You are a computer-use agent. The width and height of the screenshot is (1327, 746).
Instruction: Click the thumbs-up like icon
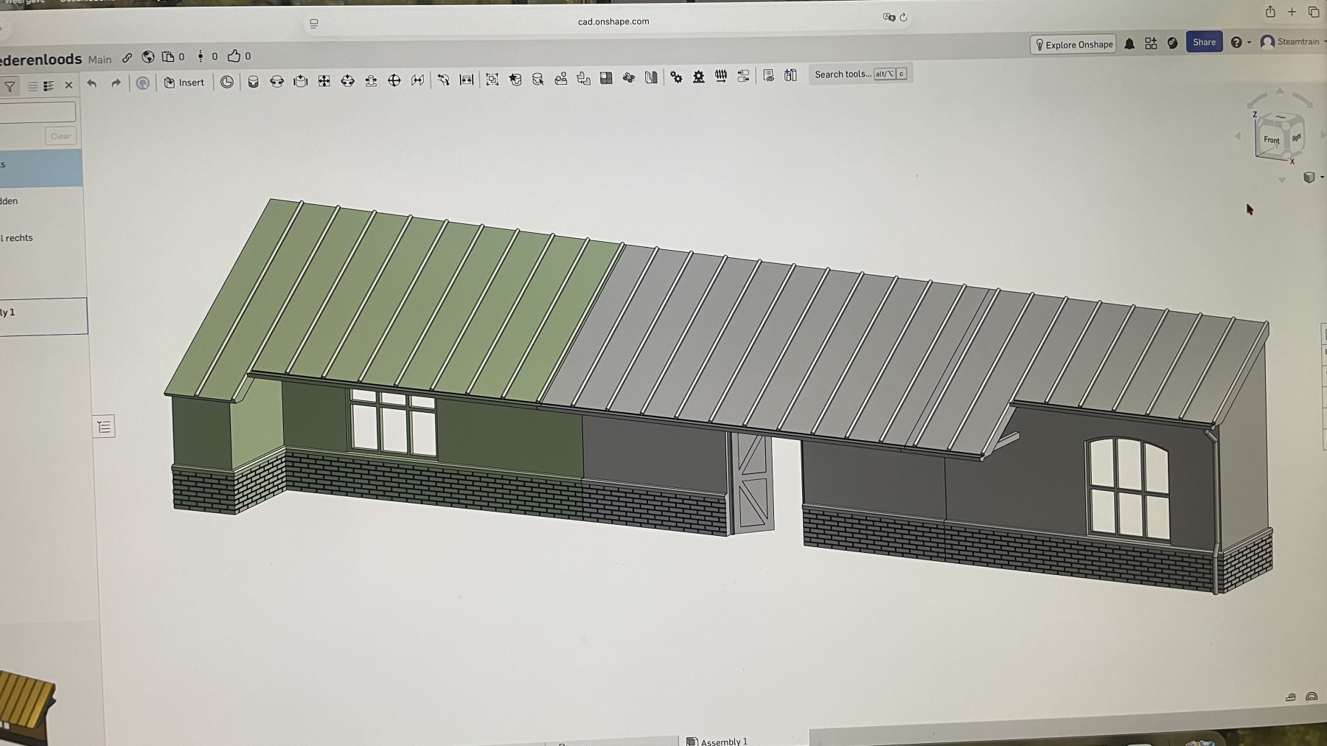(234, 56)
